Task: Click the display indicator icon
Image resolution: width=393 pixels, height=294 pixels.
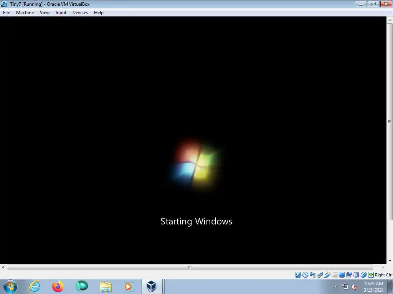Action: pos(342,275)
